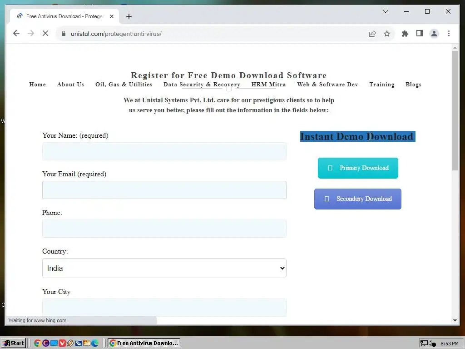465x349 pixels.
Task: Open the Blogs menu item
Action: [x=413, y=84]
